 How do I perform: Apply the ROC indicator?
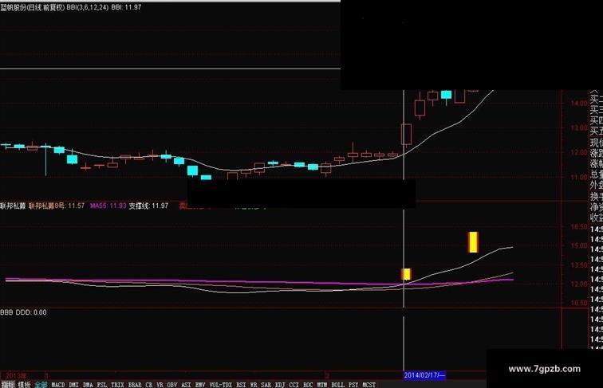coord(308,385)
